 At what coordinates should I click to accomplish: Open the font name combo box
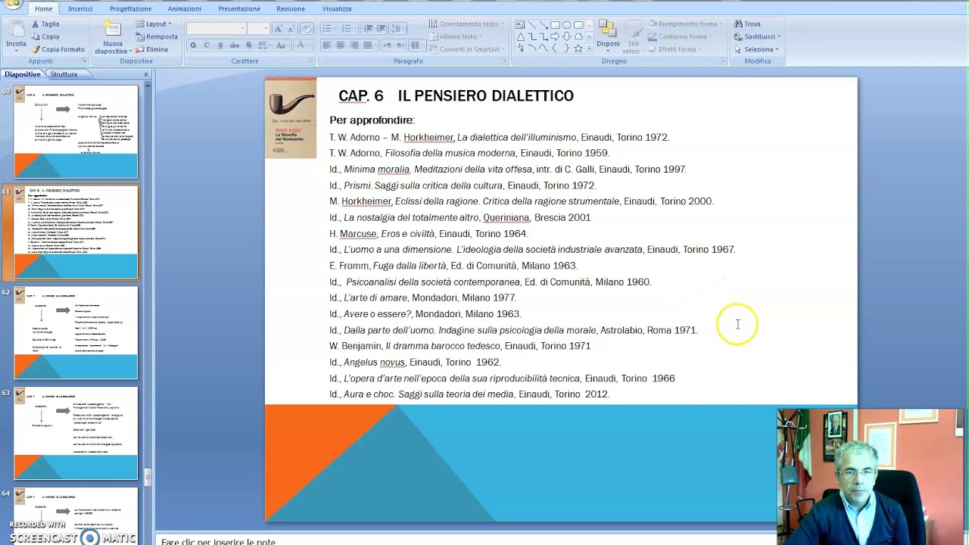217,29
